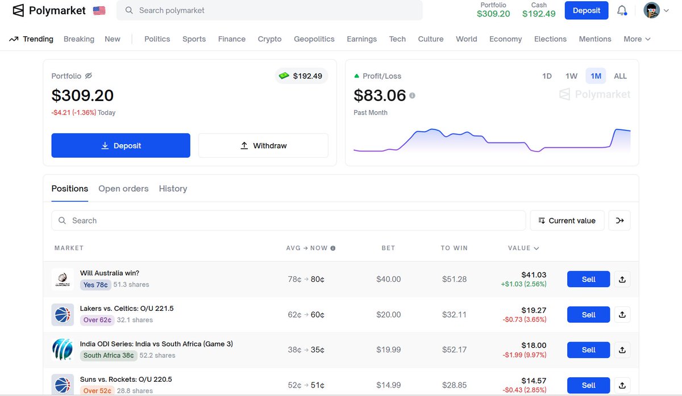Share Will Australia win position

click(x=622, y=279)
